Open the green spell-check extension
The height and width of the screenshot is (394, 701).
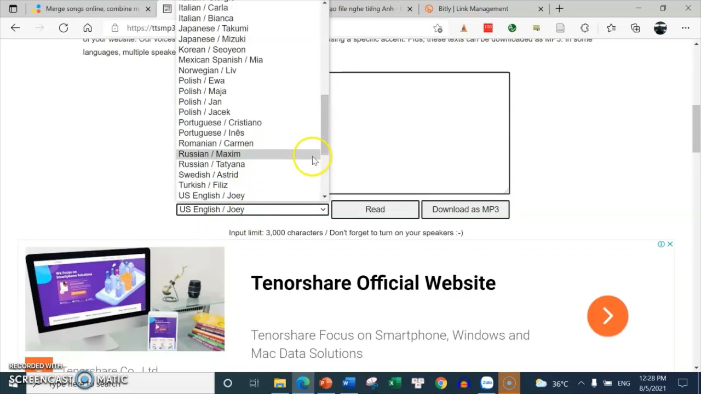(512, 28)
